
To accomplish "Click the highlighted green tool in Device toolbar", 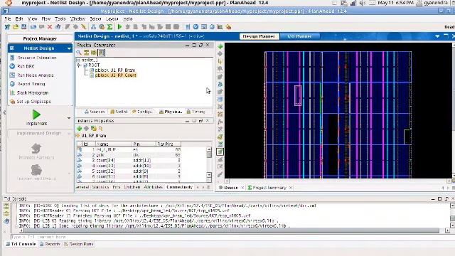I will [x=220, y=151].
